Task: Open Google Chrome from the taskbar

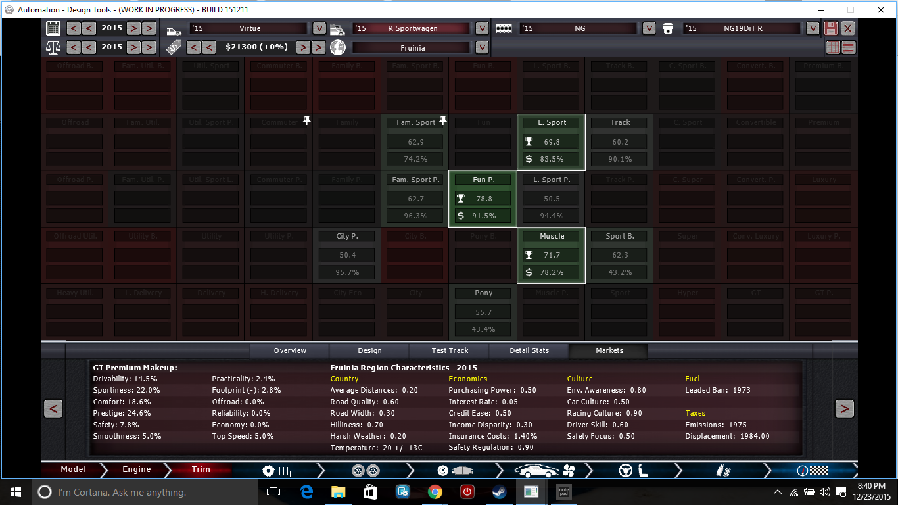Action: pyautogui.click(x=435, y=492)
